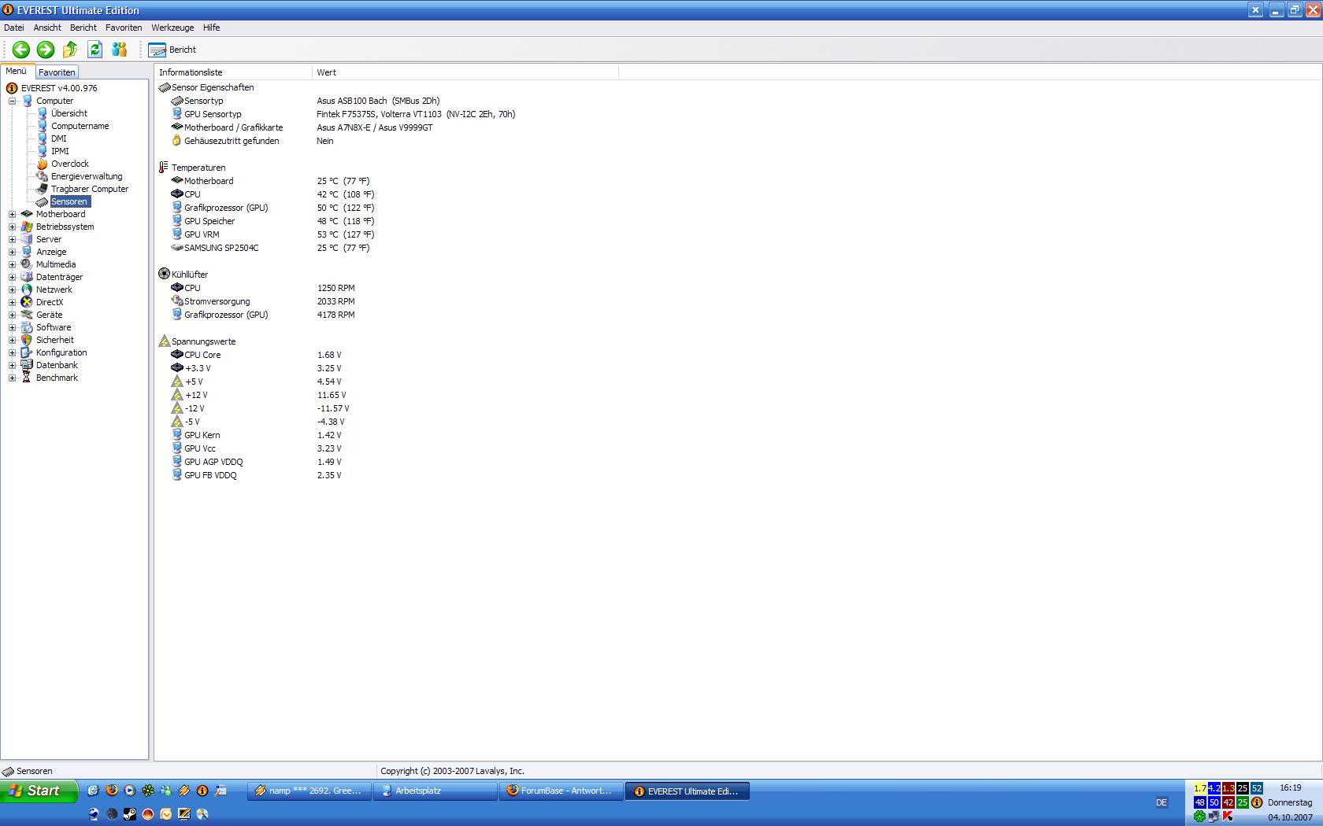Select the Sensortyp row
Viewport: 1323px width, 826px height.
point(387,101)
